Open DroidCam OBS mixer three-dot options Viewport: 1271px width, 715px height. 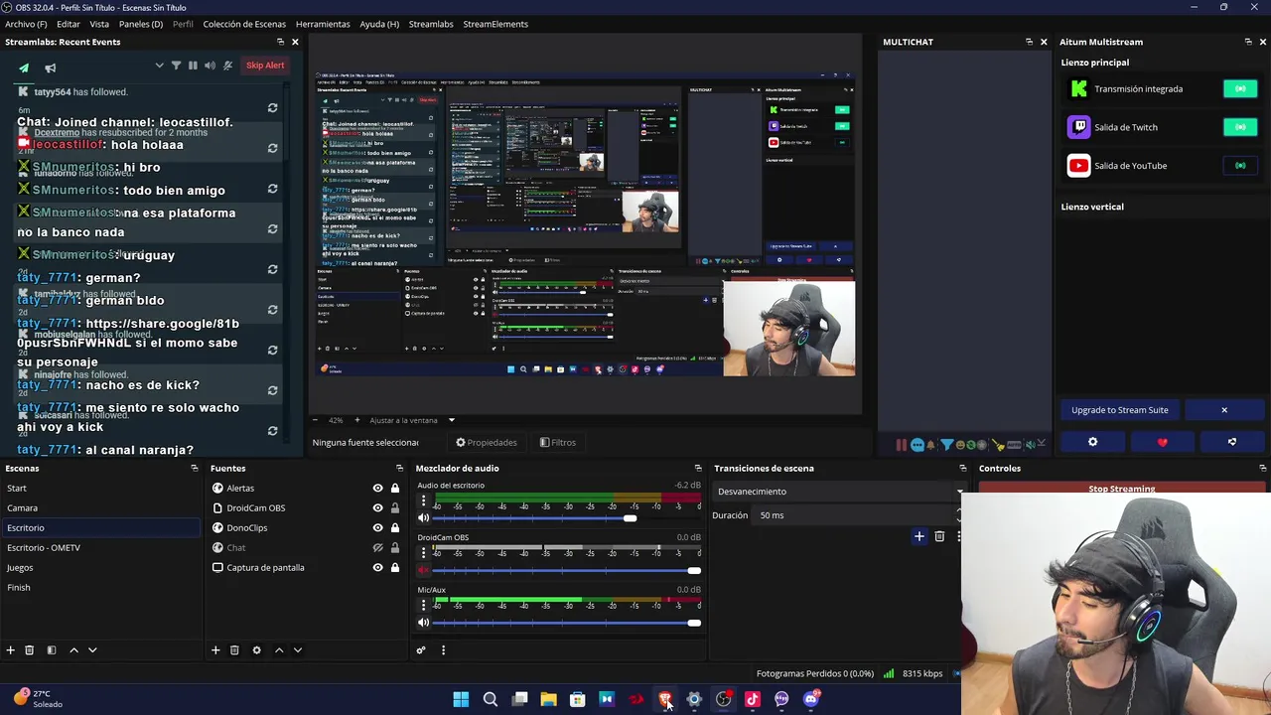423,552
